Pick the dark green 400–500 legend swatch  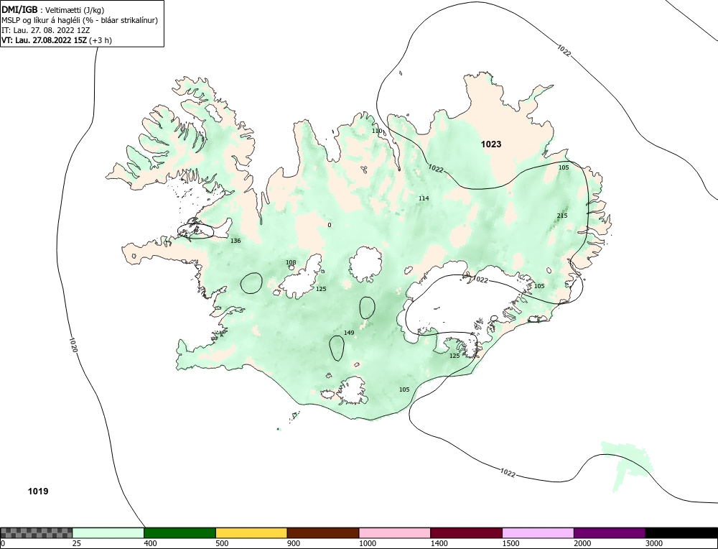[179, 532]
